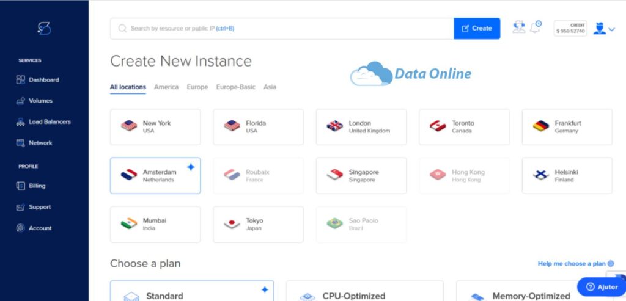Click the Account icon in sidebar
This screenshot has height=301, width=626.
(20, 228)
